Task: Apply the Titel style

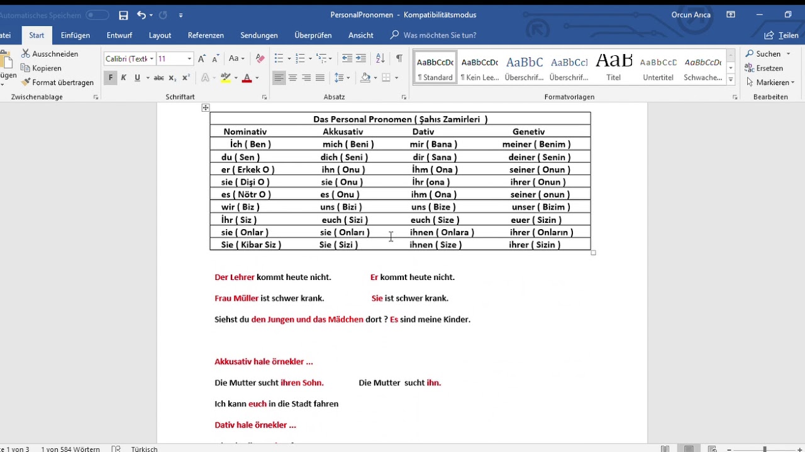Action: click(x=614, y=68)
